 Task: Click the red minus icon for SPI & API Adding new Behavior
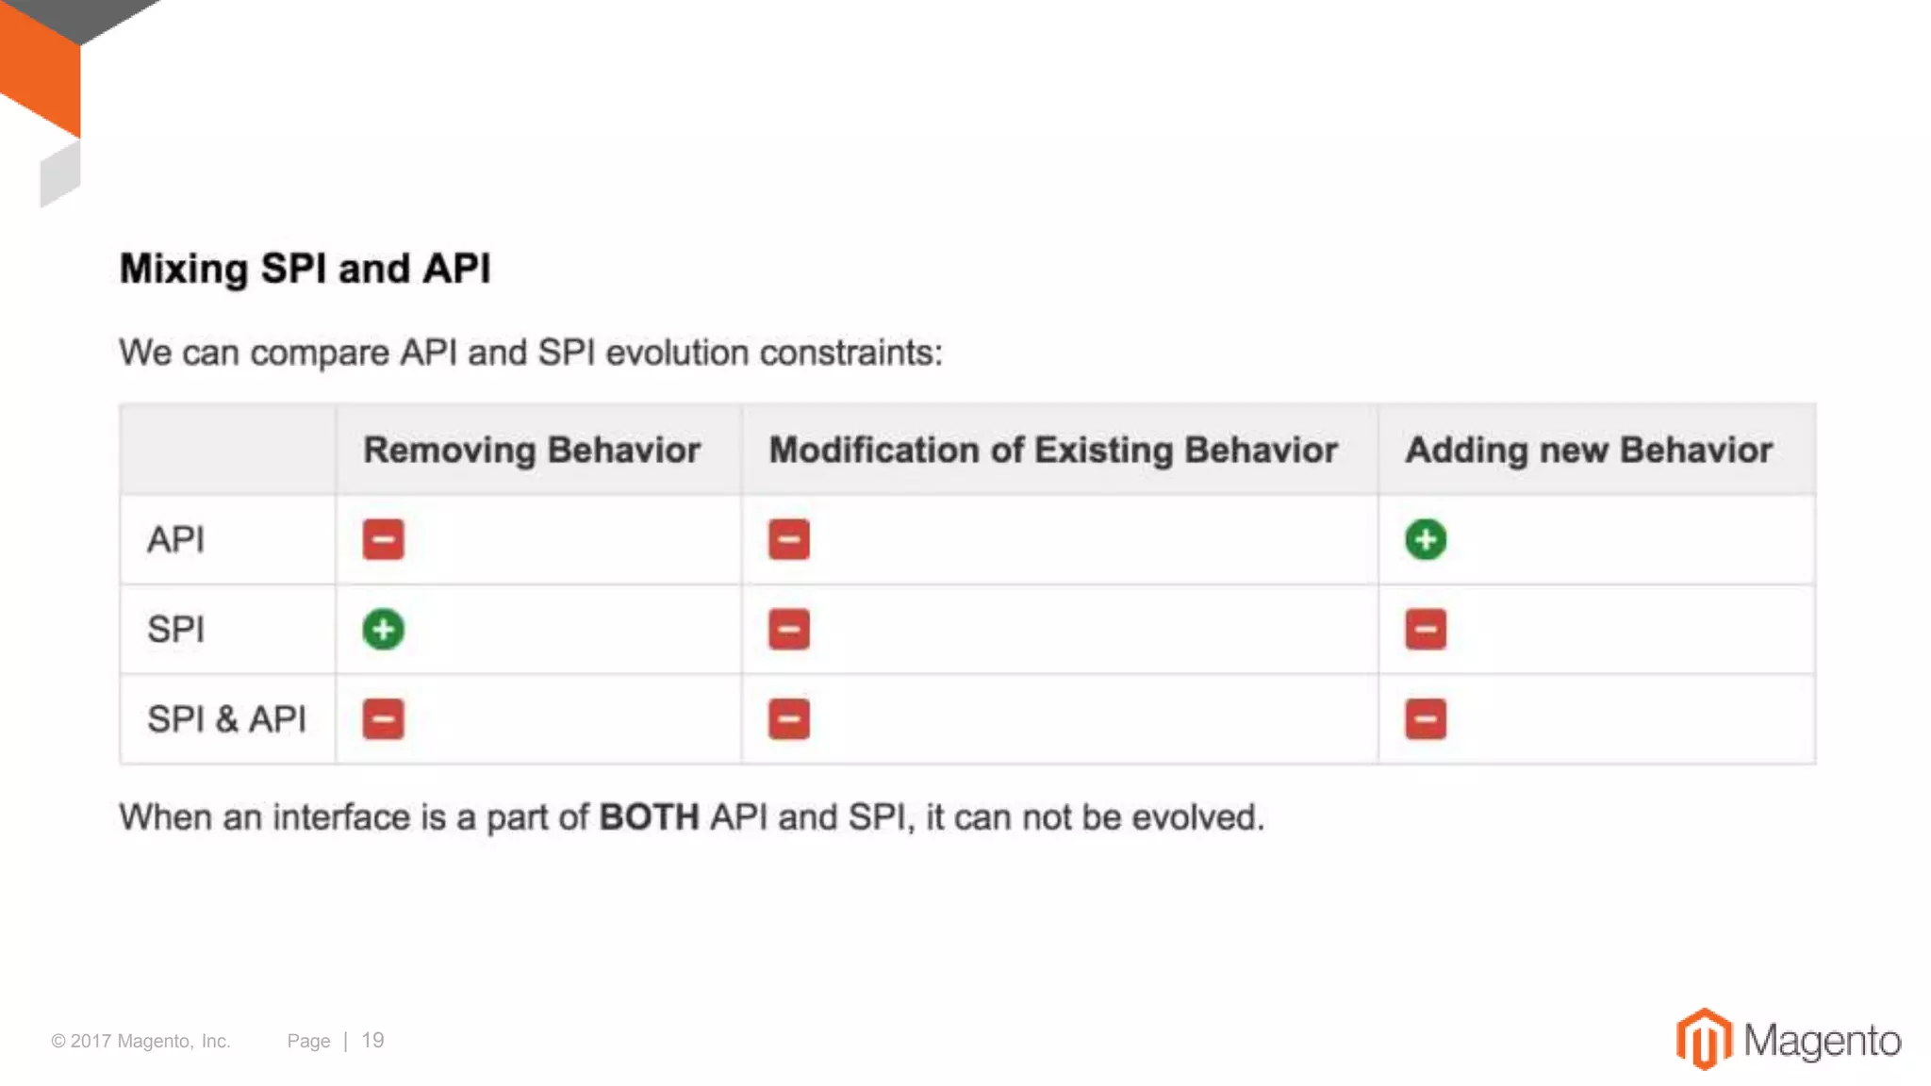pos(1426,718)
